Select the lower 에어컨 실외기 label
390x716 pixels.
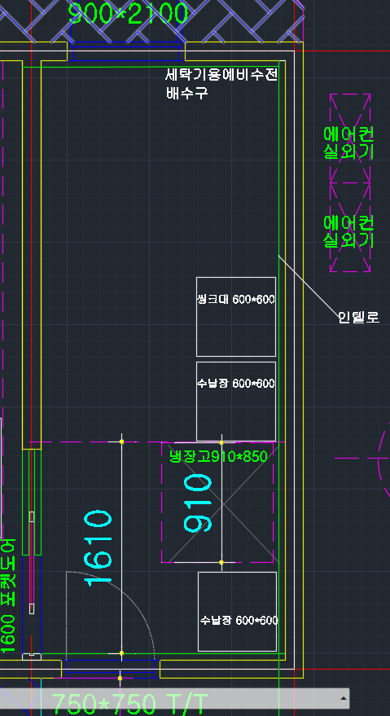(349, 231)
